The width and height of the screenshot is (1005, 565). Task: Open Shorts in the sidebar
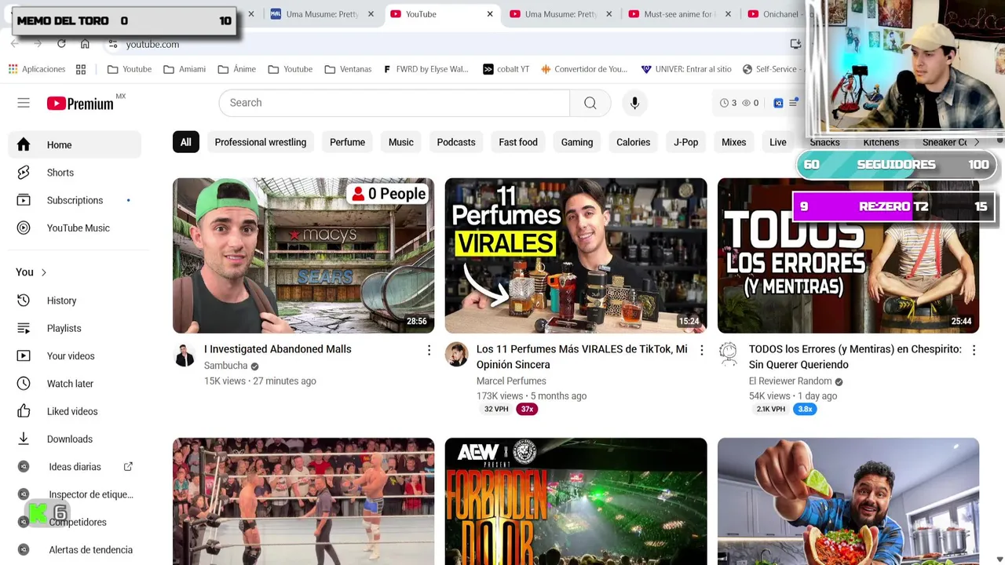tap(75, 173)
